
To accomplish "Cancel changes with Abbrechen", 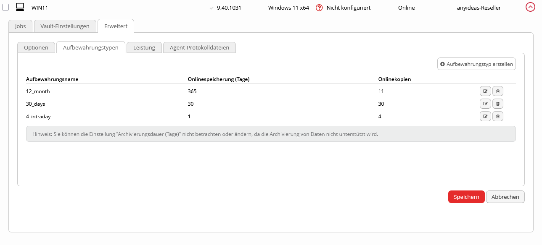I will point(505,197).
